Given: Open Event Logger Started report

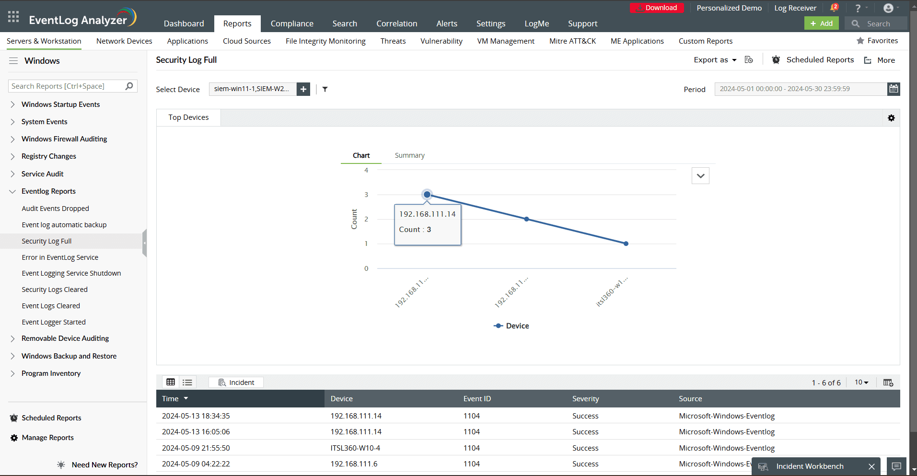Looking at the screenshot, I should 54,322.
